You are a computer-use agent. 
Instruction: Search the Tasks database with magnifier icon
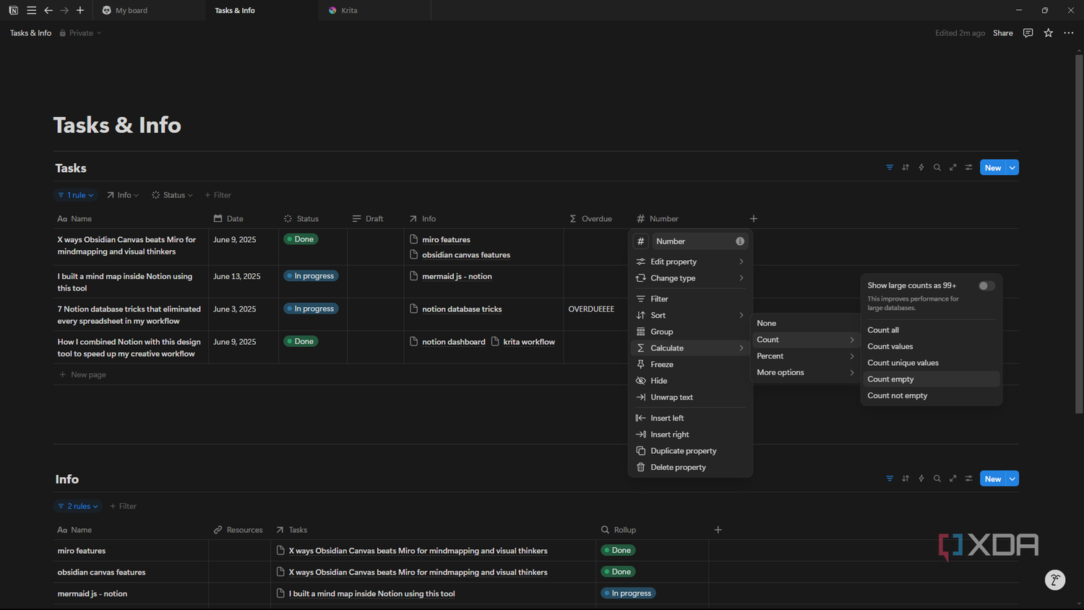pos(937,168)
